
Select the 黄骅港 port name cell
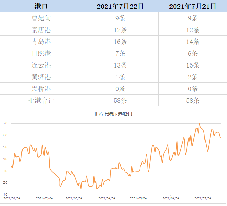click(41, 77)
